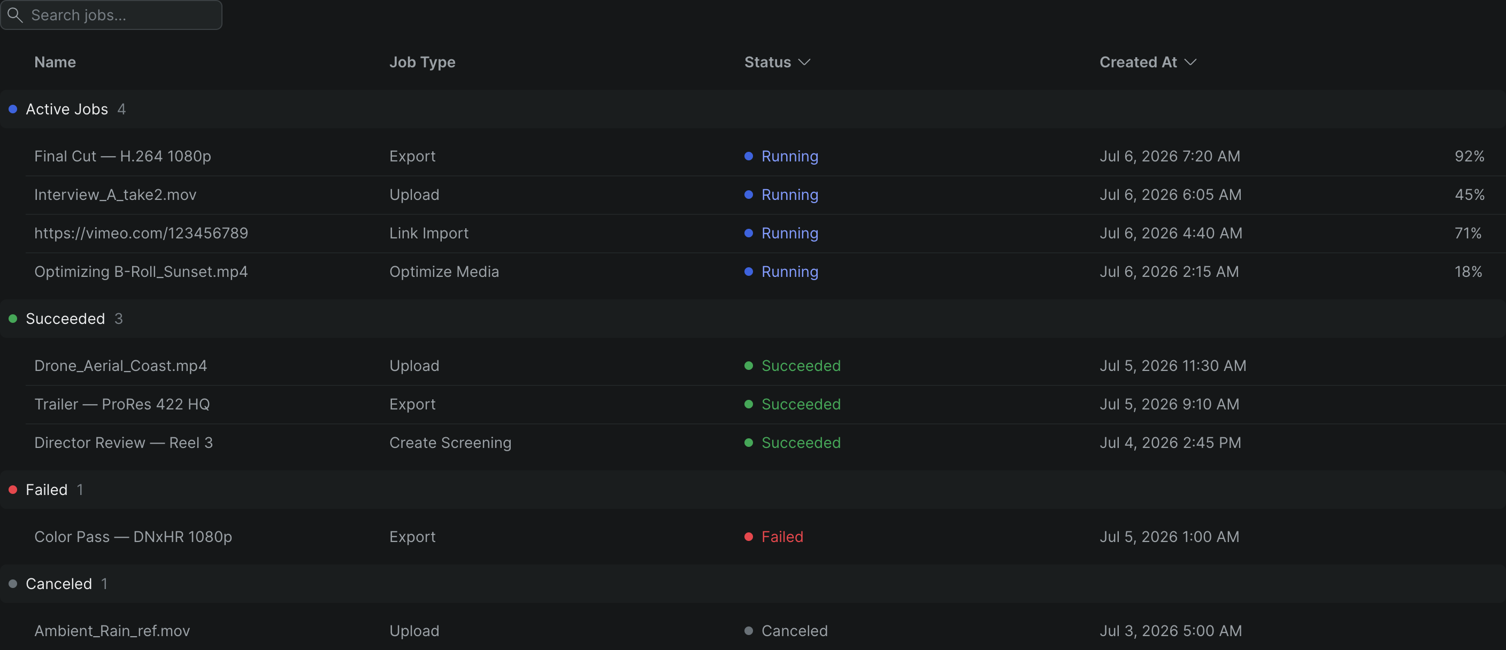The width and height of the screenshot is (1506, 650).
Task: Collapse the Succeeded group header
Action: pyautogui.click(x=753, y=319)
